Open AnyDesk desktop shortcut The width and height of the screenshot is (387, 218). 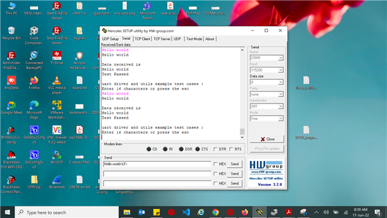click(x=11, y=82)
